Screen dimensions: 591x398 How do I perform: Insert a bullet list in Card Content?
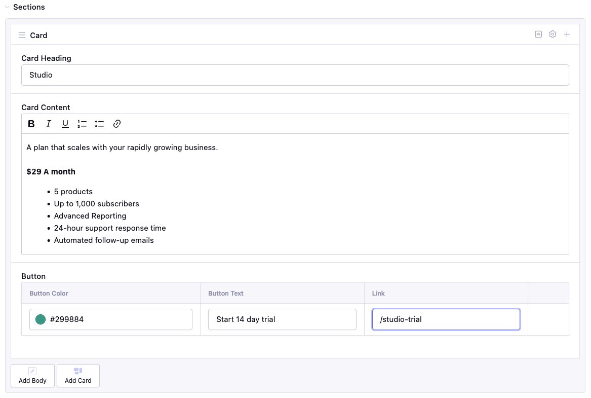click(99, 123)
